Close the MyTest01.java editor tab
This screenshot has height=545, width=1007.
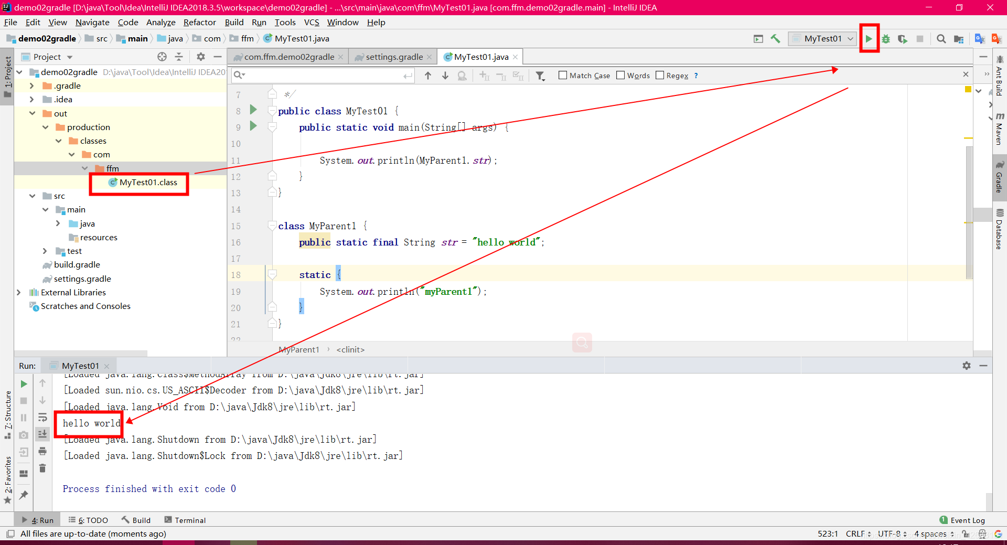[516, 57]
